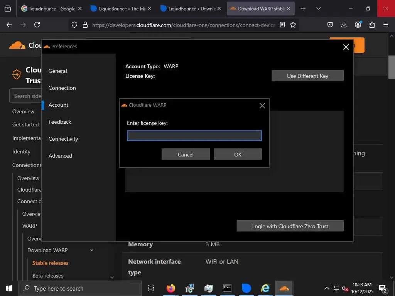This screenshot has width=395, height=296.
Task: Click sidebar Search field on Cloudflare page
Action: (x=26, y=96)
